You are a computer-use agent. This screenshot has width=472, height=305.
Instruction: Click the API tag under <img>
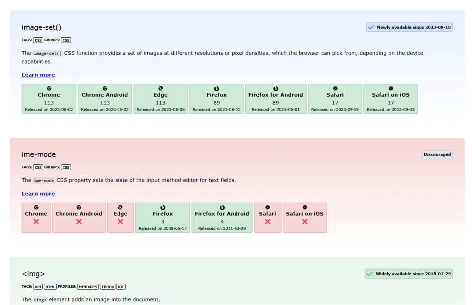38,287
